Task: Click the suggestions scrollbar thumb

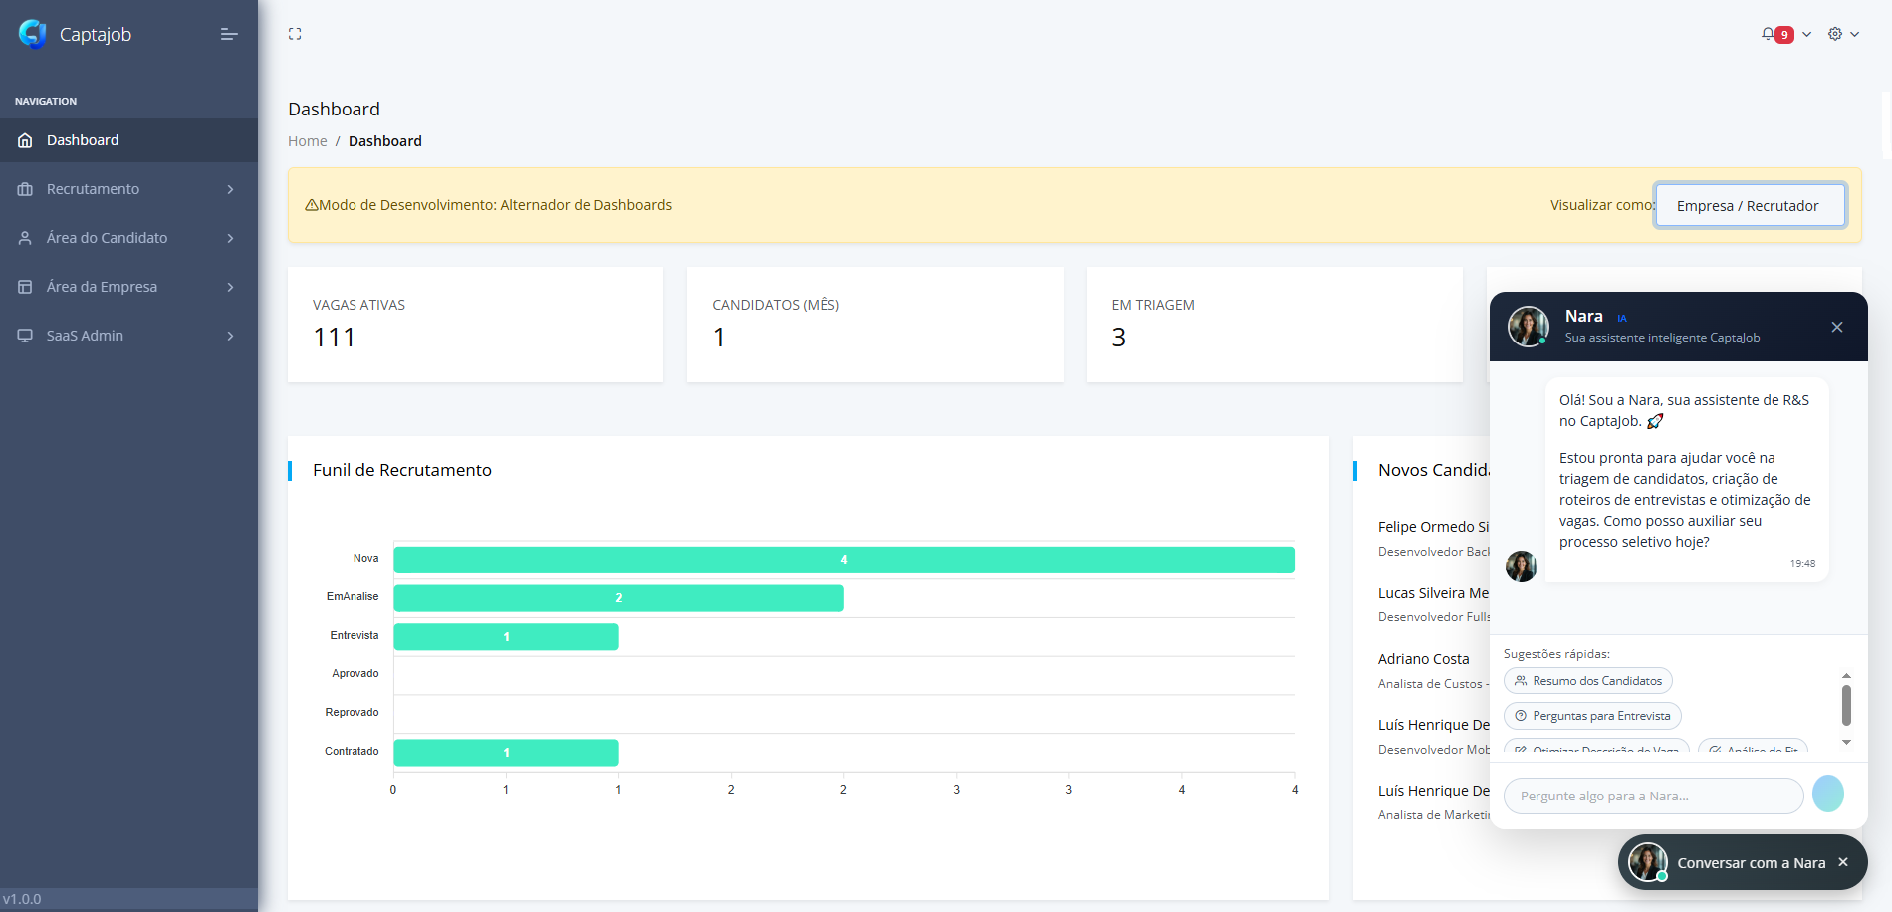Action: 1846,705
